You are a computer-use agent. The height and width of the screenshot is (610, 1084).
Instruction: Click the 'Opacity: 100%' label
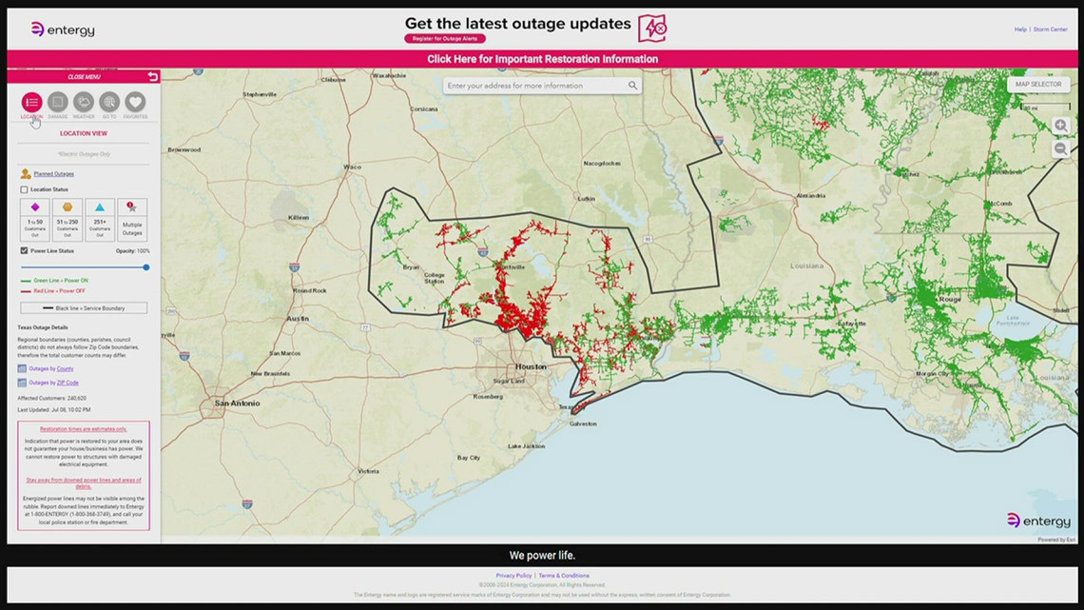click(x=133, y=251)
